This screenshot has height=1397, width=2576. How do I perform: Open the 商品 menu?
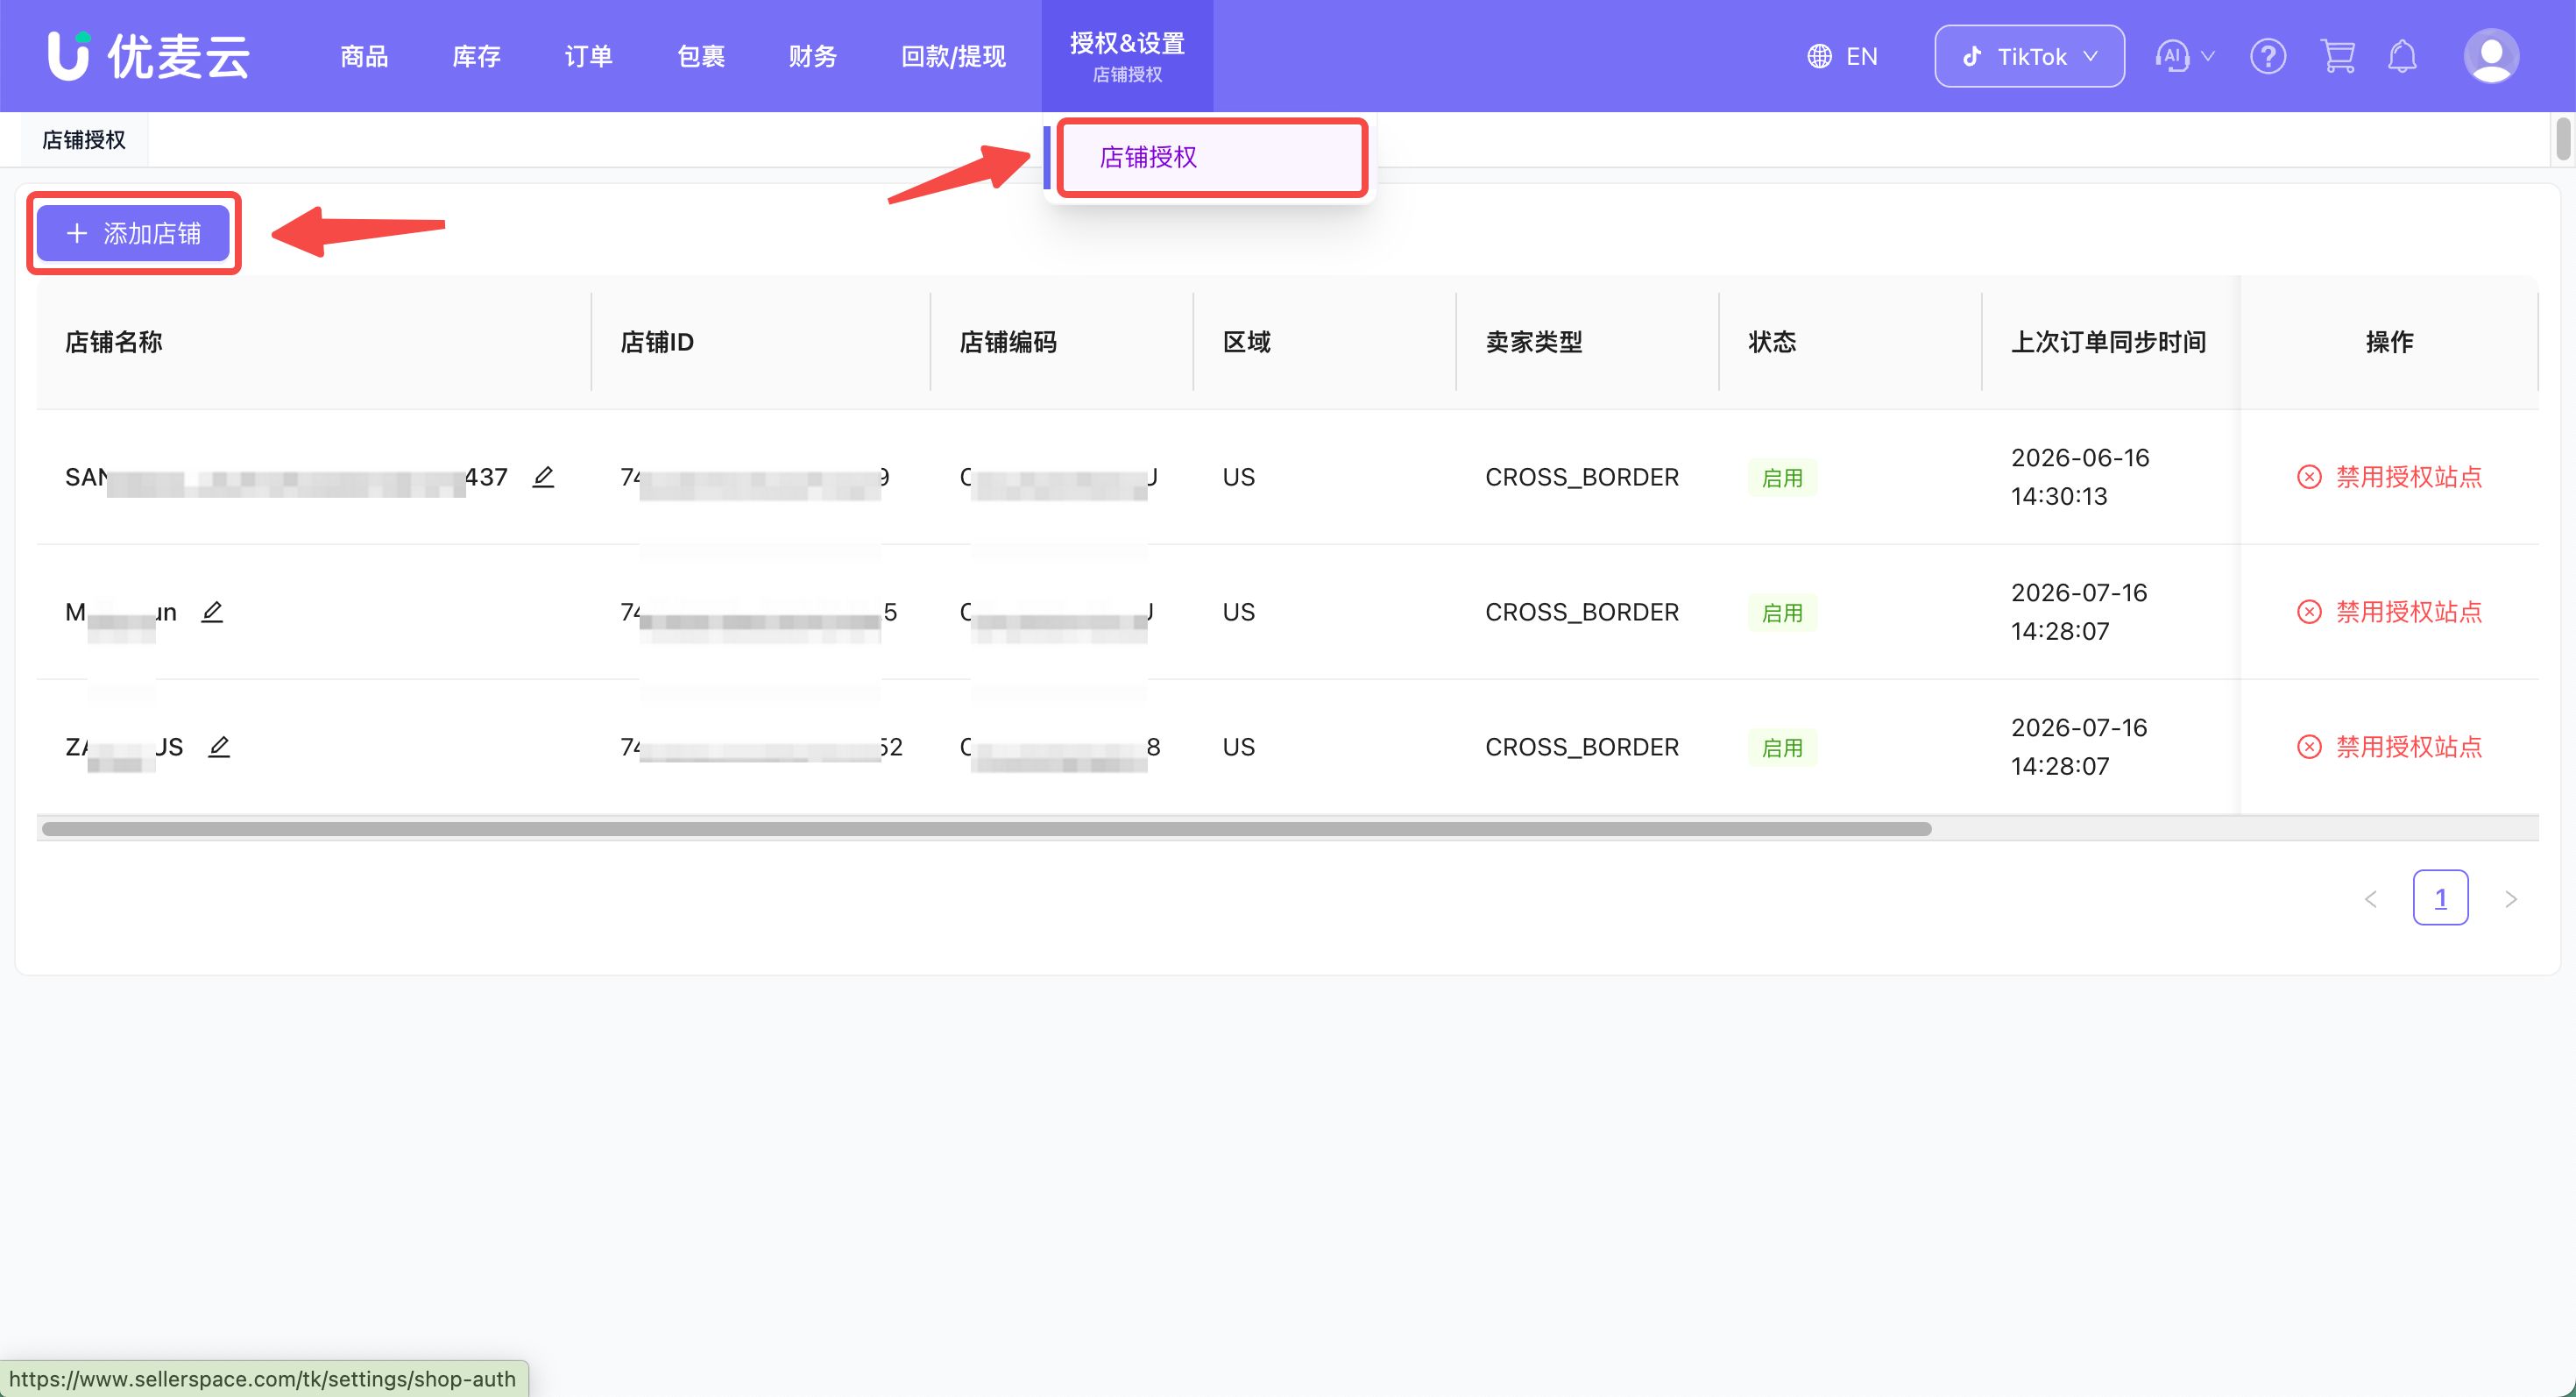[x=364, y=56]
